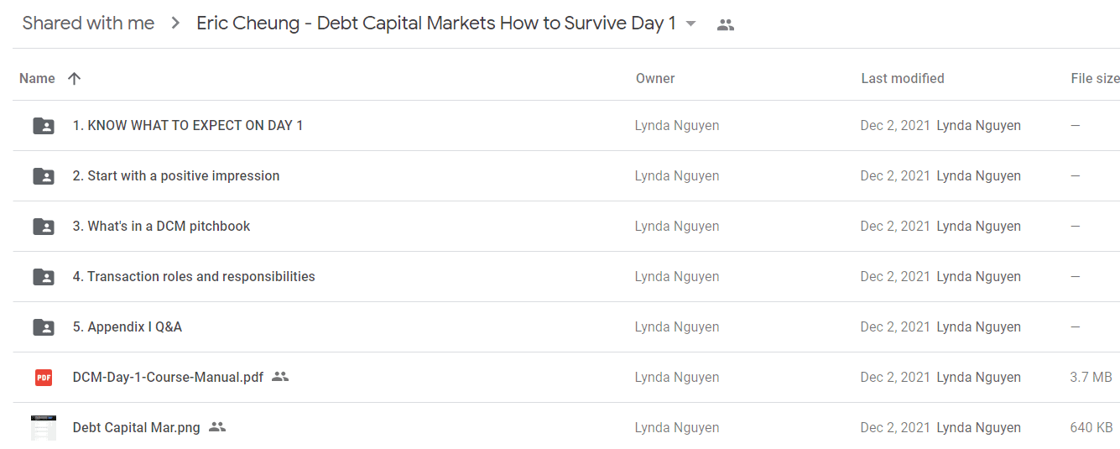
Task: Select the shared folder icon for What's in a DCM pitchbook
Action: (x=44, y=227)
